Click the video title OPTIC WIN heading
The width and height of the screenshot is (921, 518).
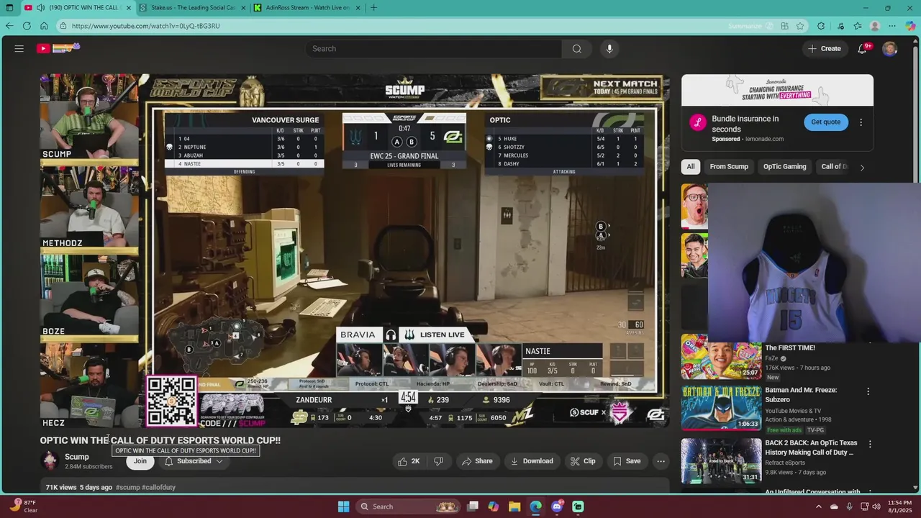click(x=160, y=440)
